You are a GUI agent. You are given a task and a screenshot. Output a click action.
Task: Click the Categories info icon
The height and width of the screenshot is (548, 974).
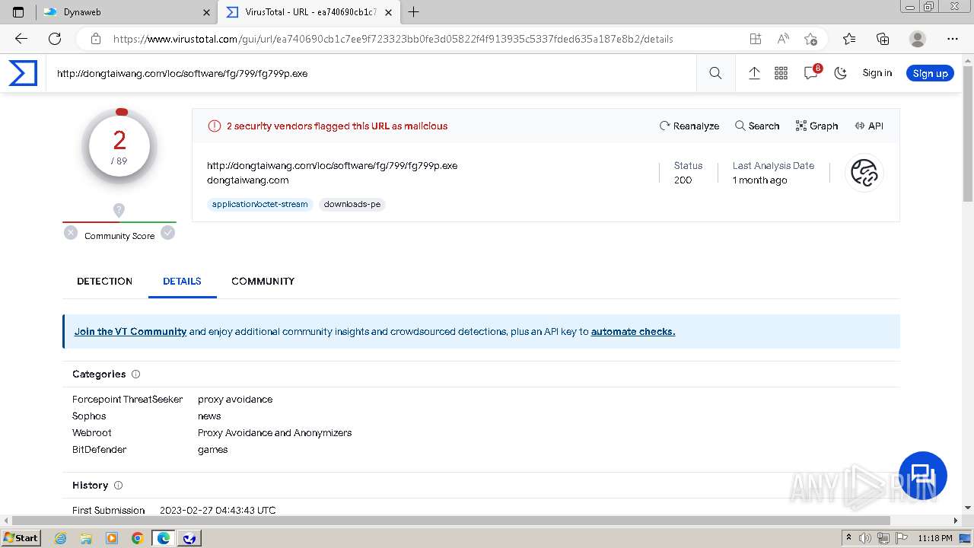pos(136,374)
